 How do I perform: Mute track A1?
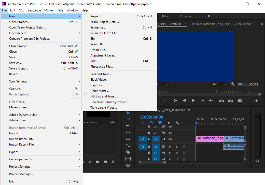(170, 147)
